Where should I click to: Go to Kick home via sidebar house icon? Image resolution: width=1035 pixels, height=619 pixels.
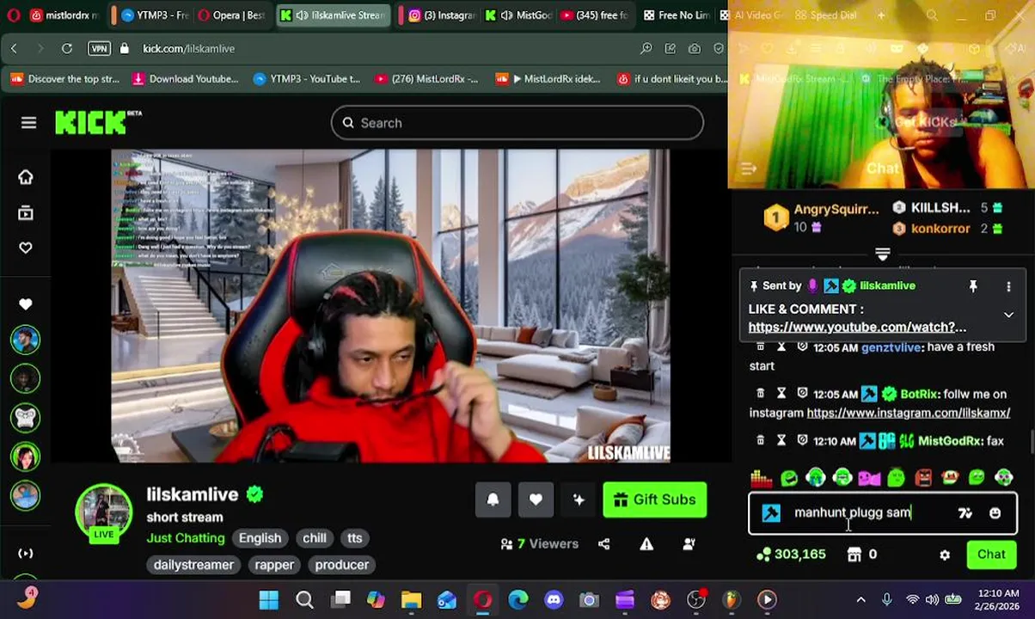pos(26,177)
